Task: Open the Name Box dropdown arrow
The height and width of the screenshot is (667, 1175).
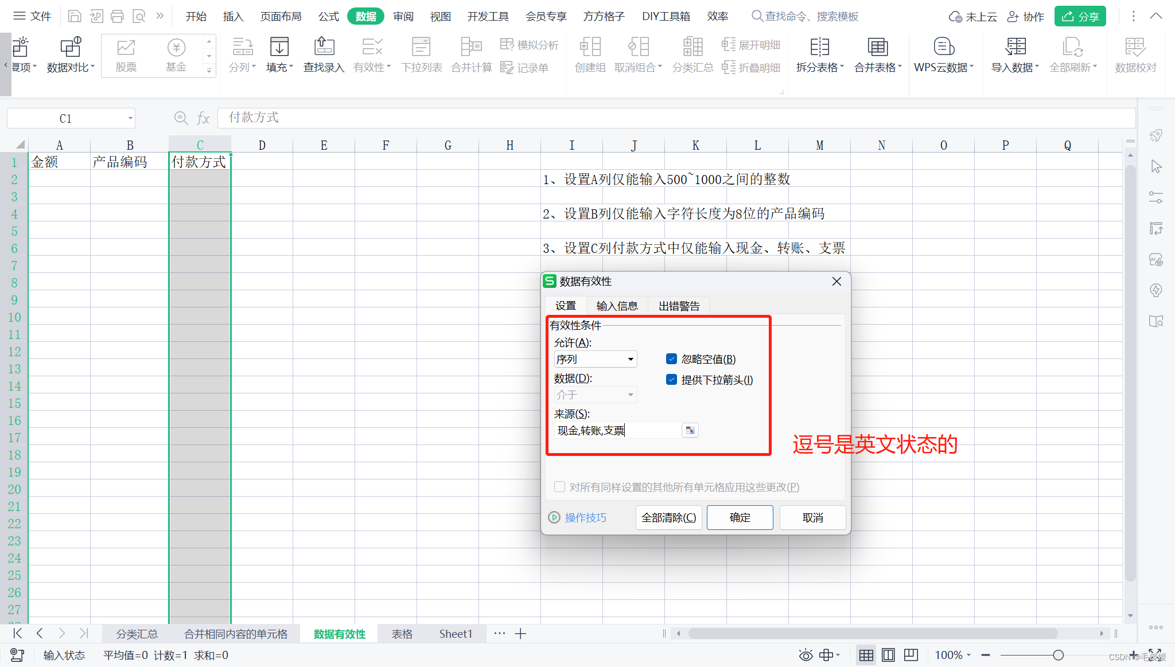Action: tap(130, 119)
